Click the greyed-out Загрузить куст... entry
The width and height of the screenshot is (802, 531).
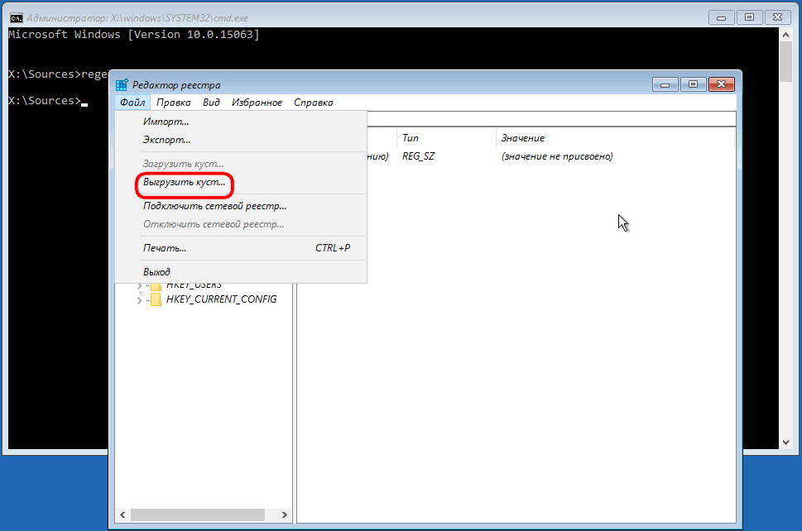[x=241, y=164]
